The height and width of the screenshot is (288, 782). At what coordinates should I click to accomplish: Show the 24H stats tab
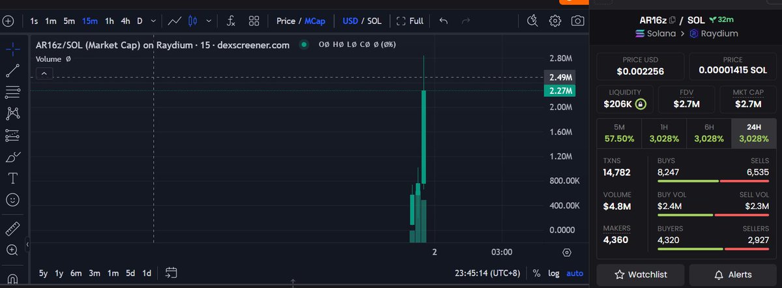coord(754,133)
